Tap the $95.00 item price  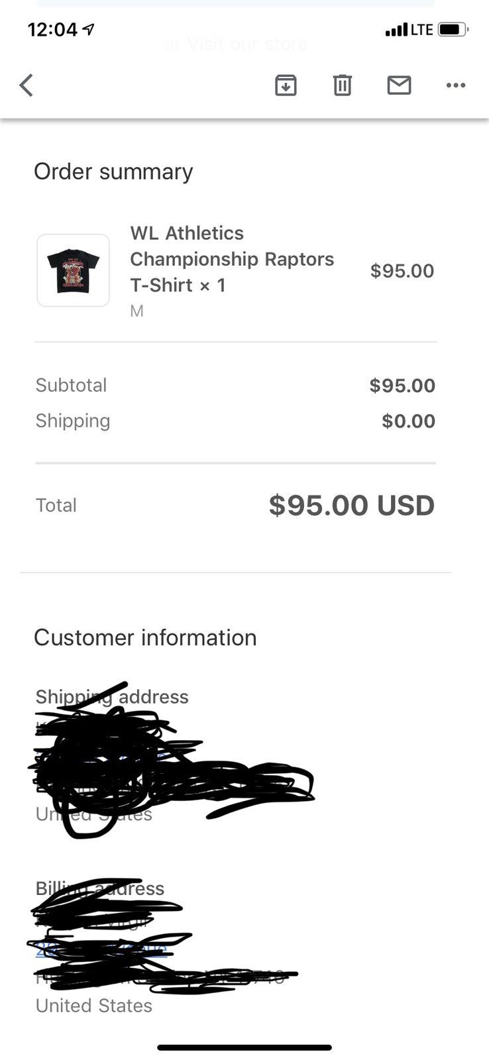pos(402,270)
